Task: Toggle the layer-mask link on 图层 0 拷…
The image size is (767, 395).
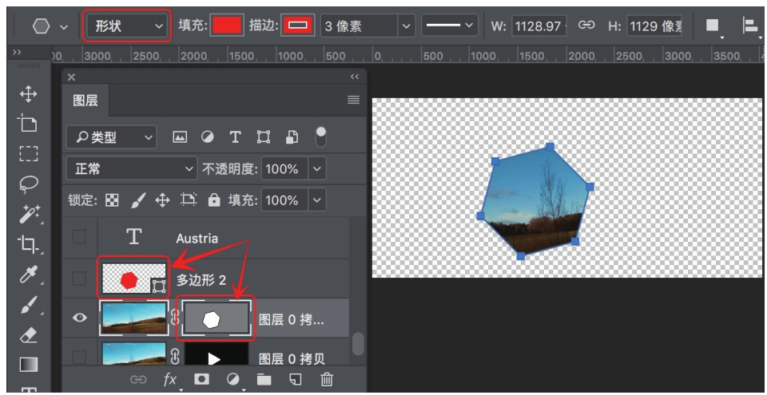Action: coord(175,318)
